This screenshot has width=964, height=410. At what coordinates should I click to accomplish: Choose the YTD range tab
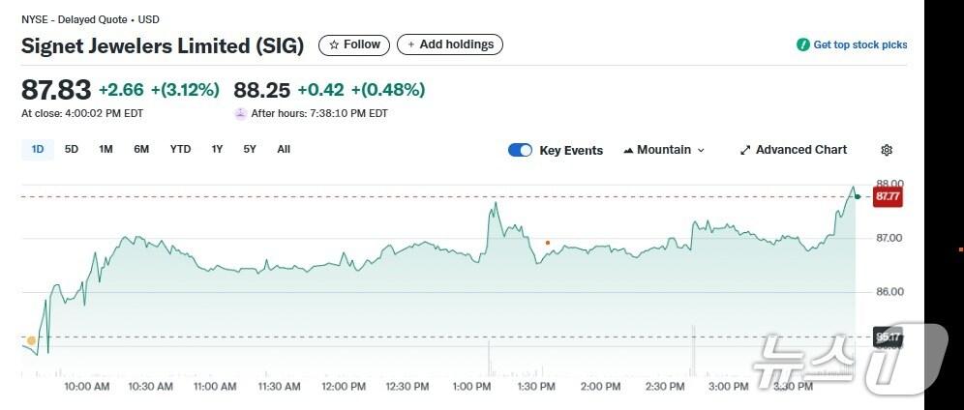tap(180, 149)
